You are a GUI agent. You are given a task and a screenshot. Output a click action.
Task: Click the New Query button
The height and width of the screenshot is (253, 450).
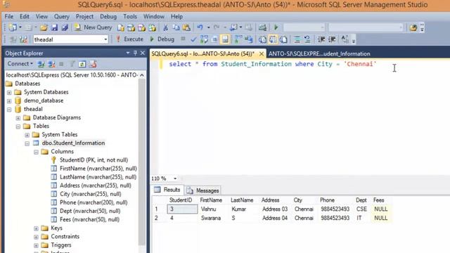coord(94,27)
